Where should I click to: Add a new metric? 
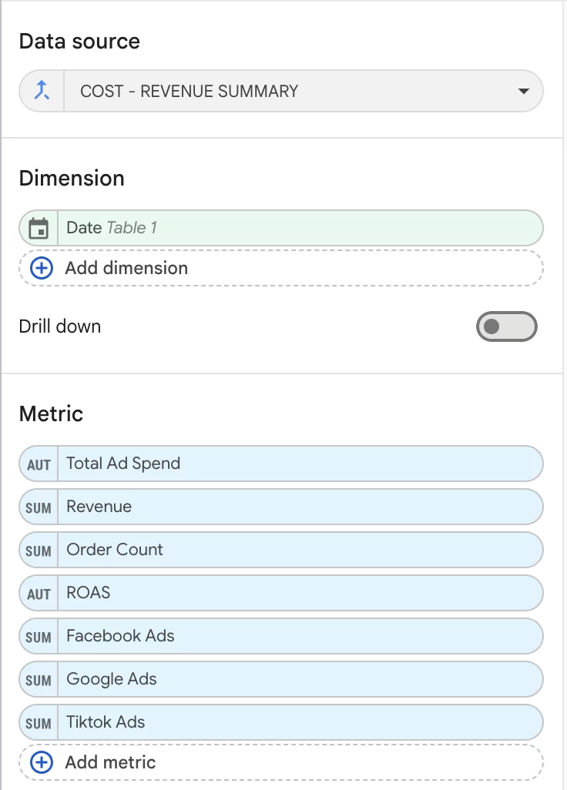(x=281, y=762)
